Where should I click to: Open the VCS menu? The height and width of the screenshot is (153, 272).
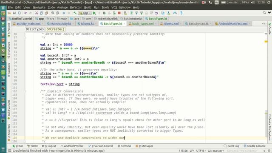pos(114,8)
